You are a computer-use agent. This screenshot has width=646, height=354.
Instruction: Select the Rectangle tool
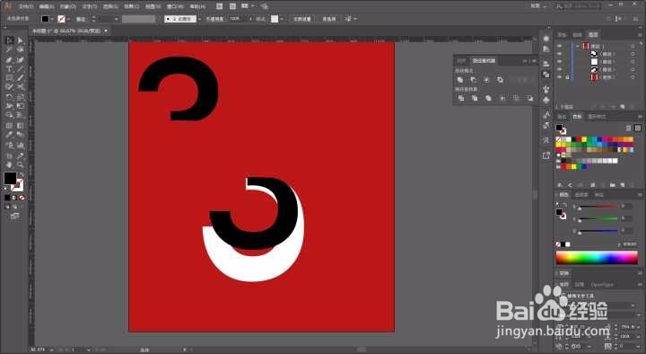pyautogui.click(x=10, y=78)
